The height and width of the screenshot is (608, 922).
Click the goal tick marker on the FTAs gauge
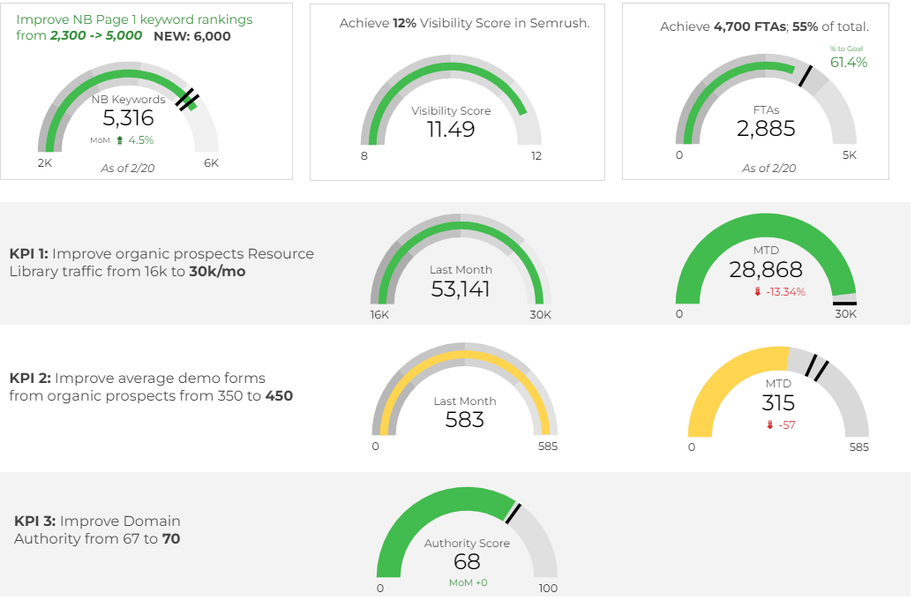point(804,78)
